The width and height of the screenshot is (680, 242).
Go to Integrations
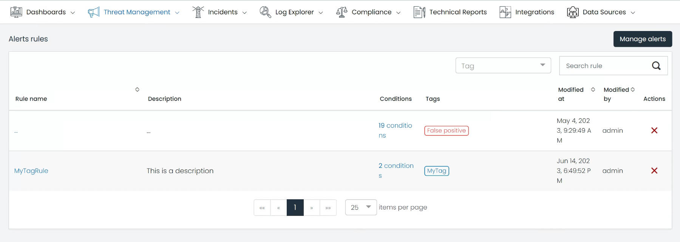tap(527, 12)
